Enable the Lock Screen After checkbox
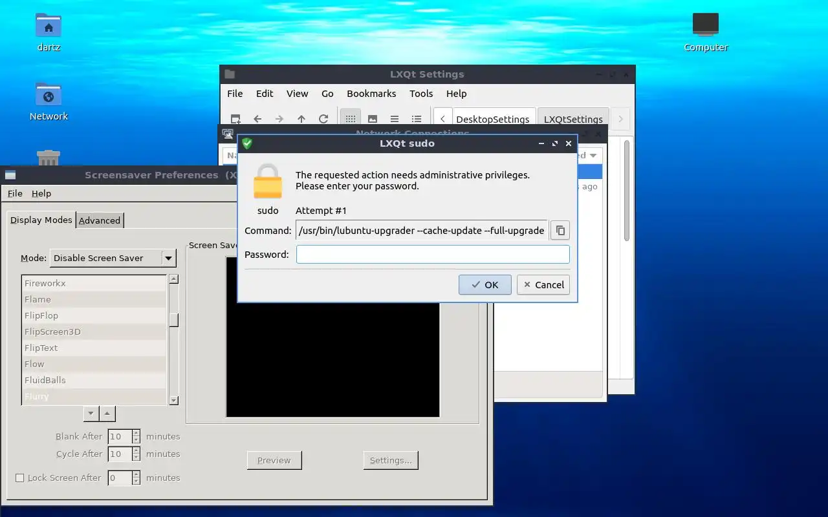The width and height of the screenshot is (828, 517). [19, 478]
